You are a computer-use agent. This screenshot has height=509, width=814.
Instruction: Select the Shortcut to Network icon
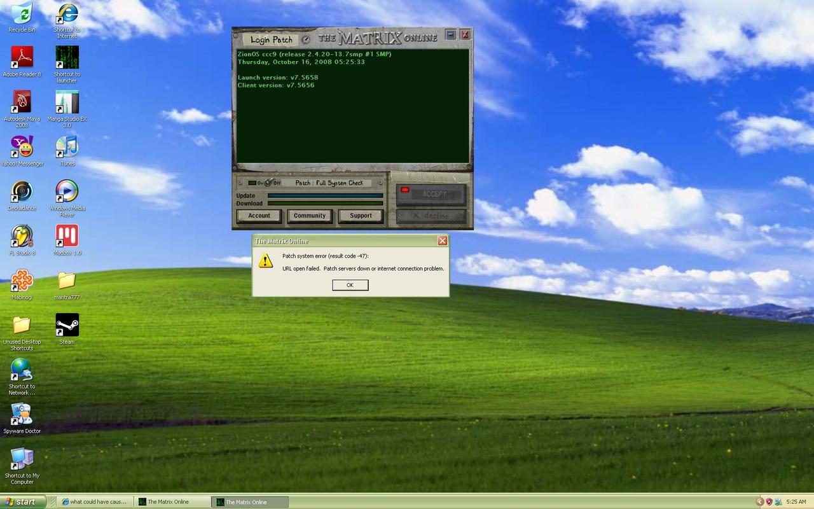(x=22, y=377)
